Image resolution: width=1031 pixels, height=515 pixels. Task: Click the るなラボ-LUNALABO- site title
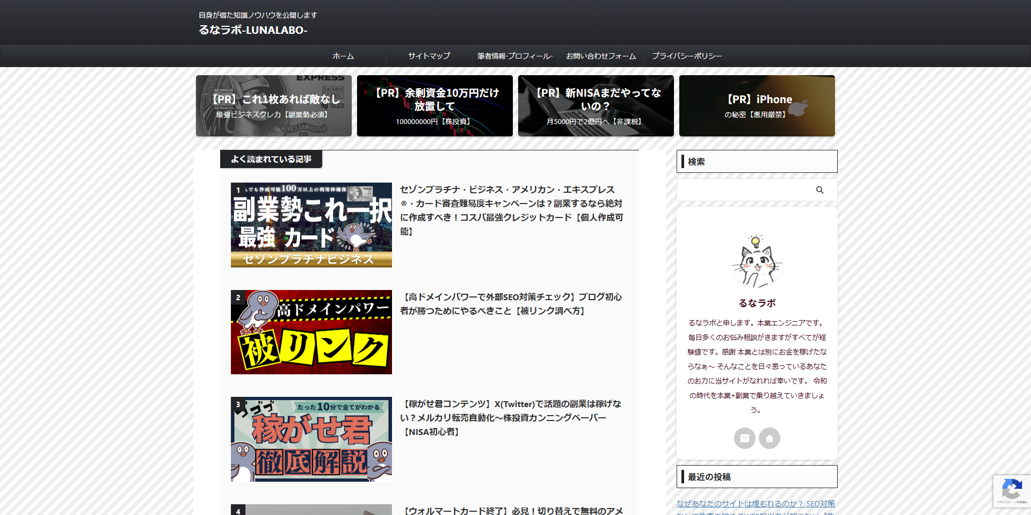253,30
